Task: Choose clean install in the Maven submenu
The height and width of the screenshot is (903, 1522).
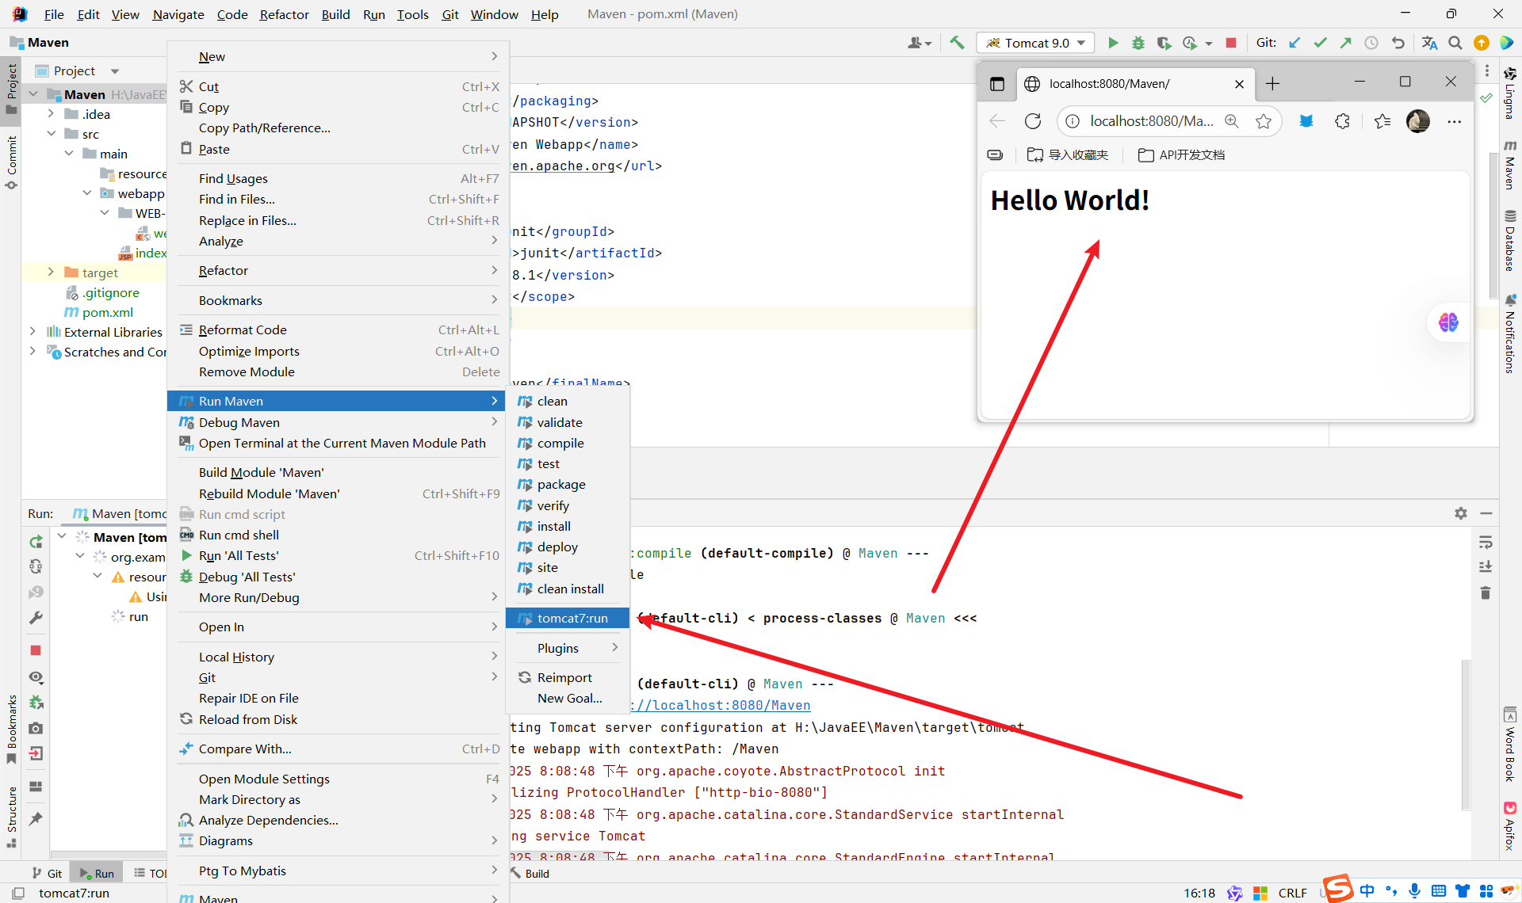Action: [x=570, y=589]
